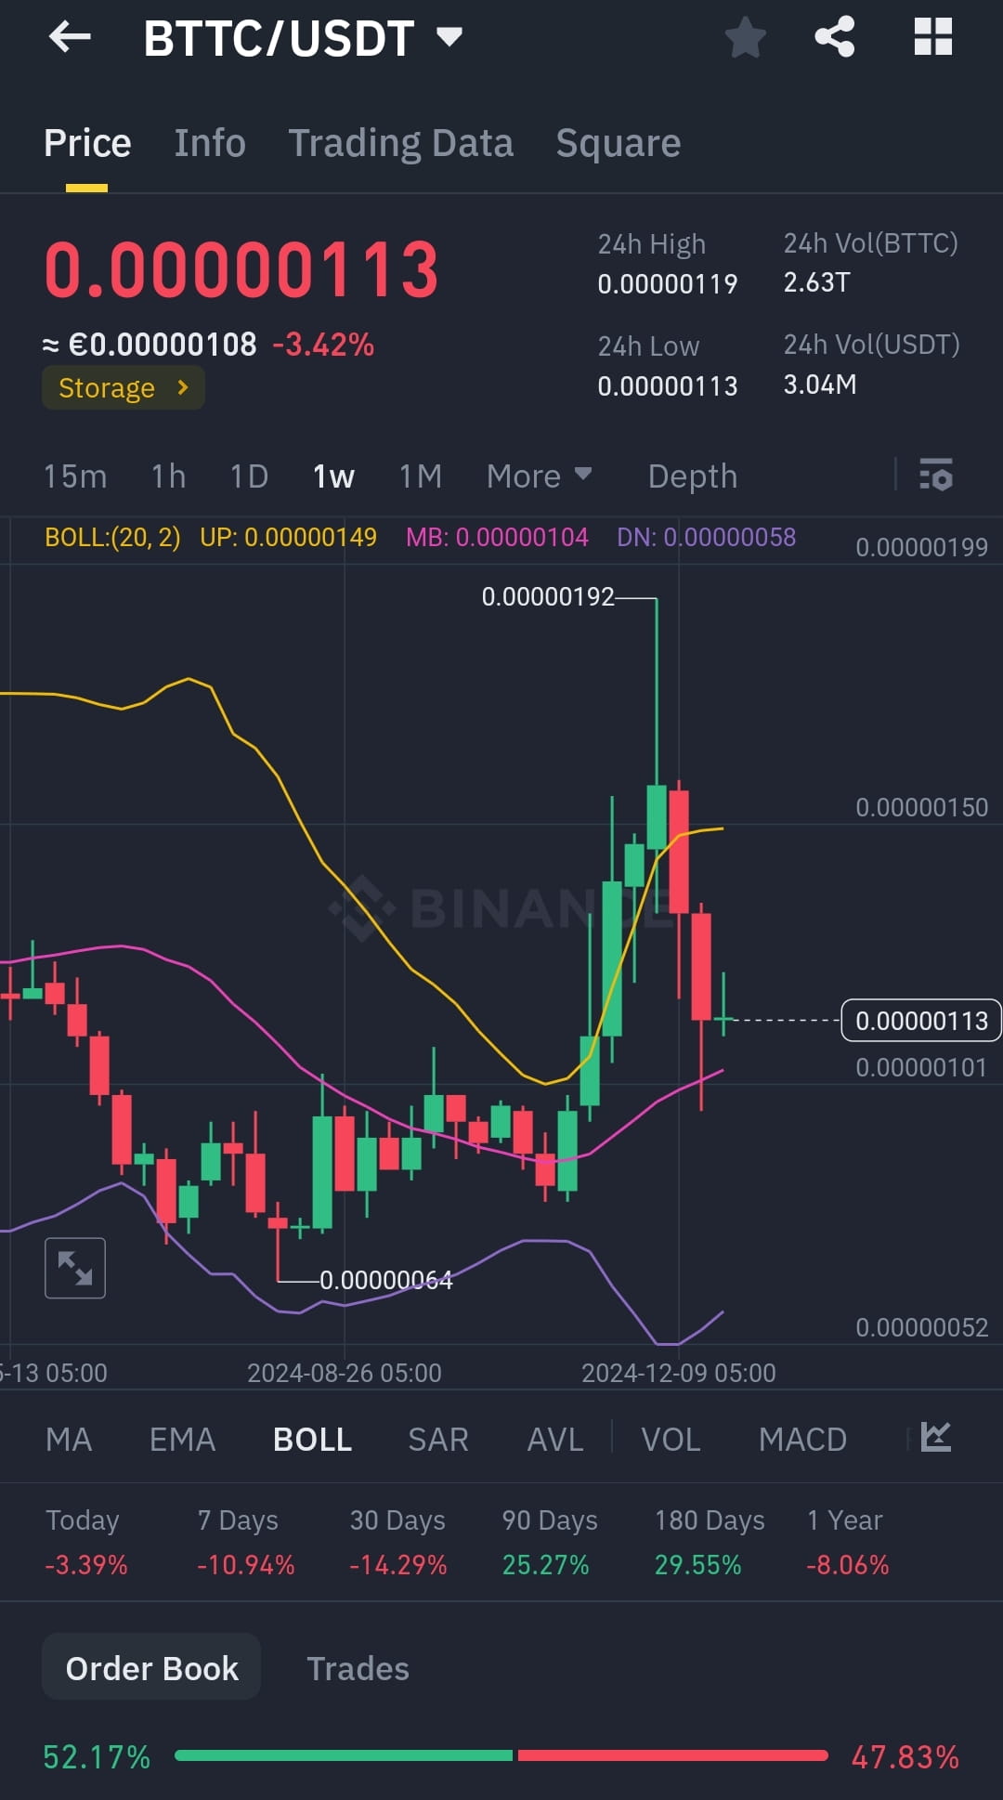Tap the Storage tag button
Viewport: 1003px width, 1800px height.
(123, 387)
